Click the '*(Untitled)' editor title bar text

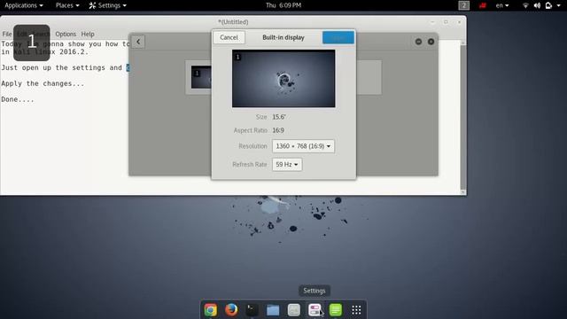[233, 22]
